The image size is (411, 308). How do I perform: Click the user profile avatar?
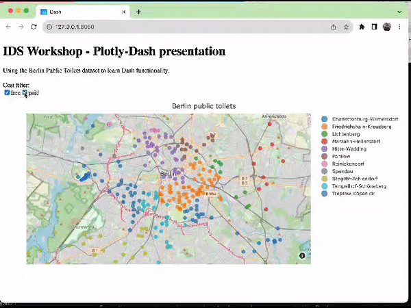(386, 27)
